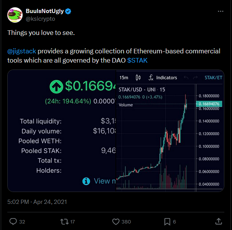Image resolution: width=232 pixels, height=230 pixels.
Task: Open the chart Indicators menu
Action: click(x=163, y=78)
